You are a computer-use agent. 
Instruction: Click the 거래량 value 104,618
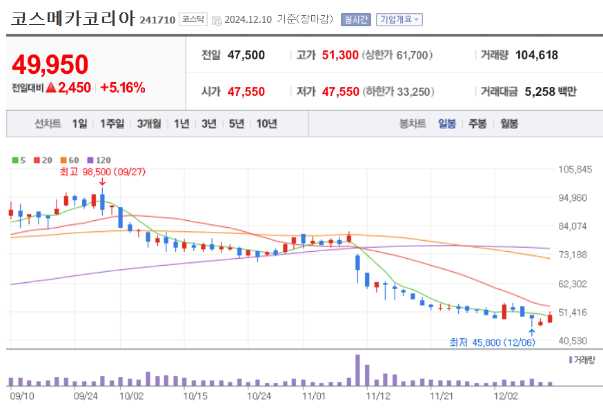[x=537, y=55]
